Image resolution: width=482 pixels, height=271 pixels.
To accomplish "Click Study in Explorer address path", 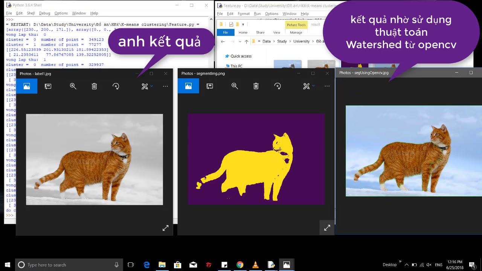I will pos(282,41).
